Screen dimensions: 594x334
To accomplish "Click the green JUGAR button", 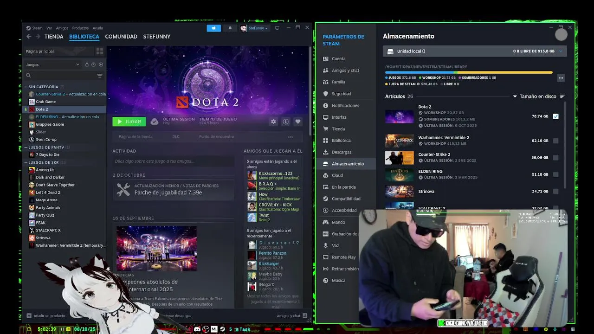I will tap(129, 122).
